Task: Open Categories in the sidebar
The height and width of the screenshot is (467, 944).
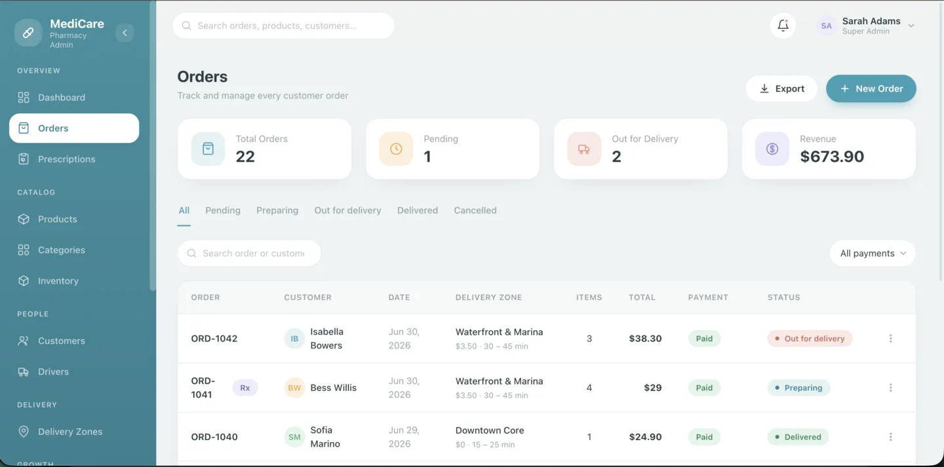Action: tap(74, 250)
